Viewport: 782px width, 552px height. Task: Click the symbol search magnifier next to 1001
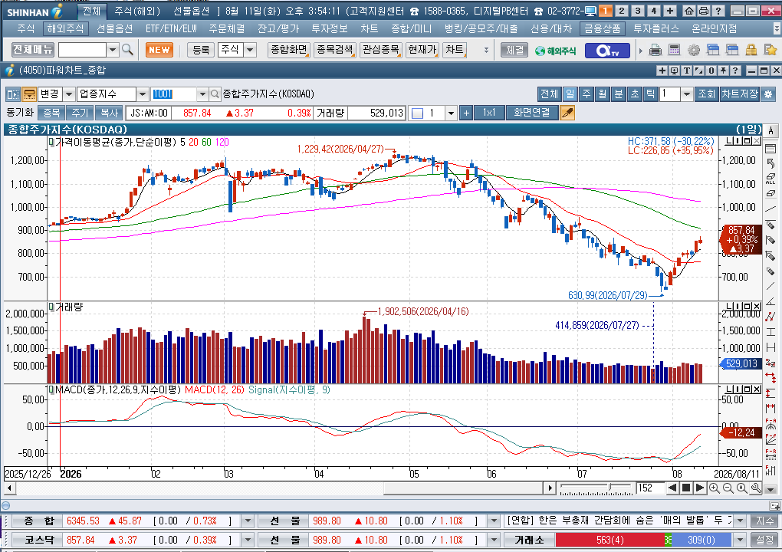[x=215, y=94]
